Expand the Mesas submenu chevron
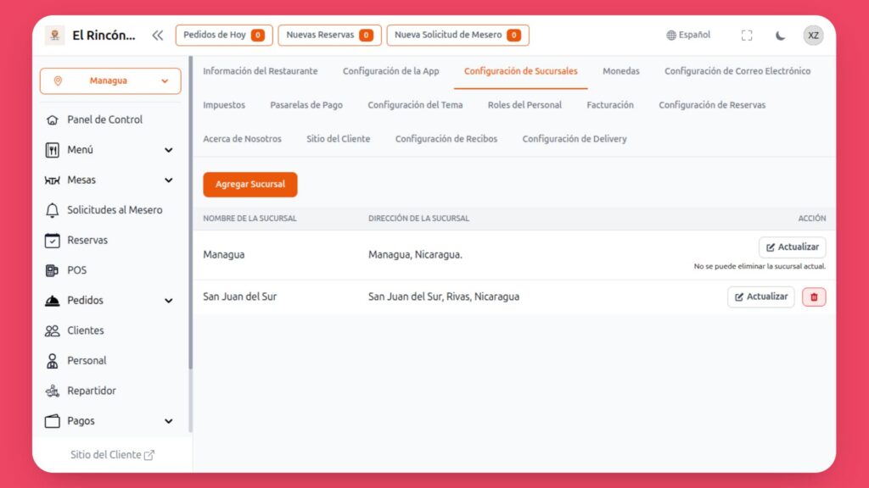Screen dimensions: 869x488 point(169,180)
